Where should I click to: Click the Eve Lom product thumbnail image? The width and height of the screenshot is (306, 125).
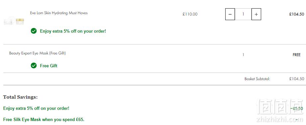pos(14,21)
